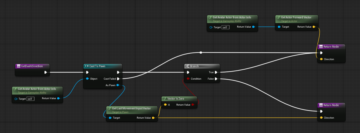Click the 'Target is Actor' subtitle text

pyautogui.click(x=289, y=21)
